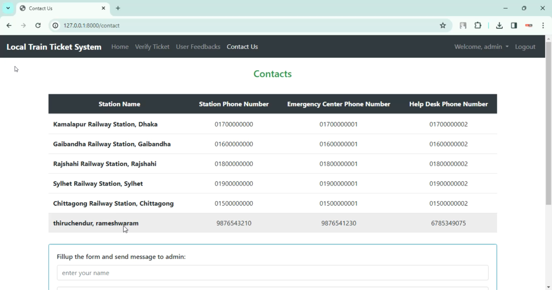Image resolution: width=552 pixels, height=290 pixels.
Task: Open a new browser tab
Action: tap(118, 8)
